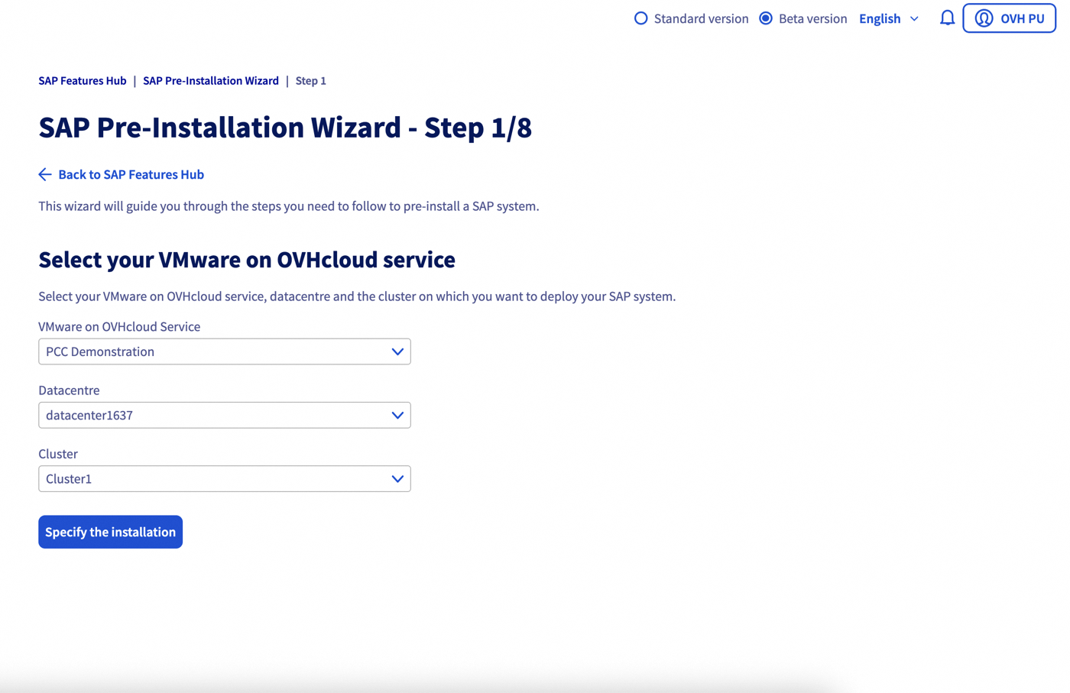The width and height of the screenshot is (1070, 693).
Task: Click the chevron on the VMware service dropdown
Action: (x=397, y=351)
